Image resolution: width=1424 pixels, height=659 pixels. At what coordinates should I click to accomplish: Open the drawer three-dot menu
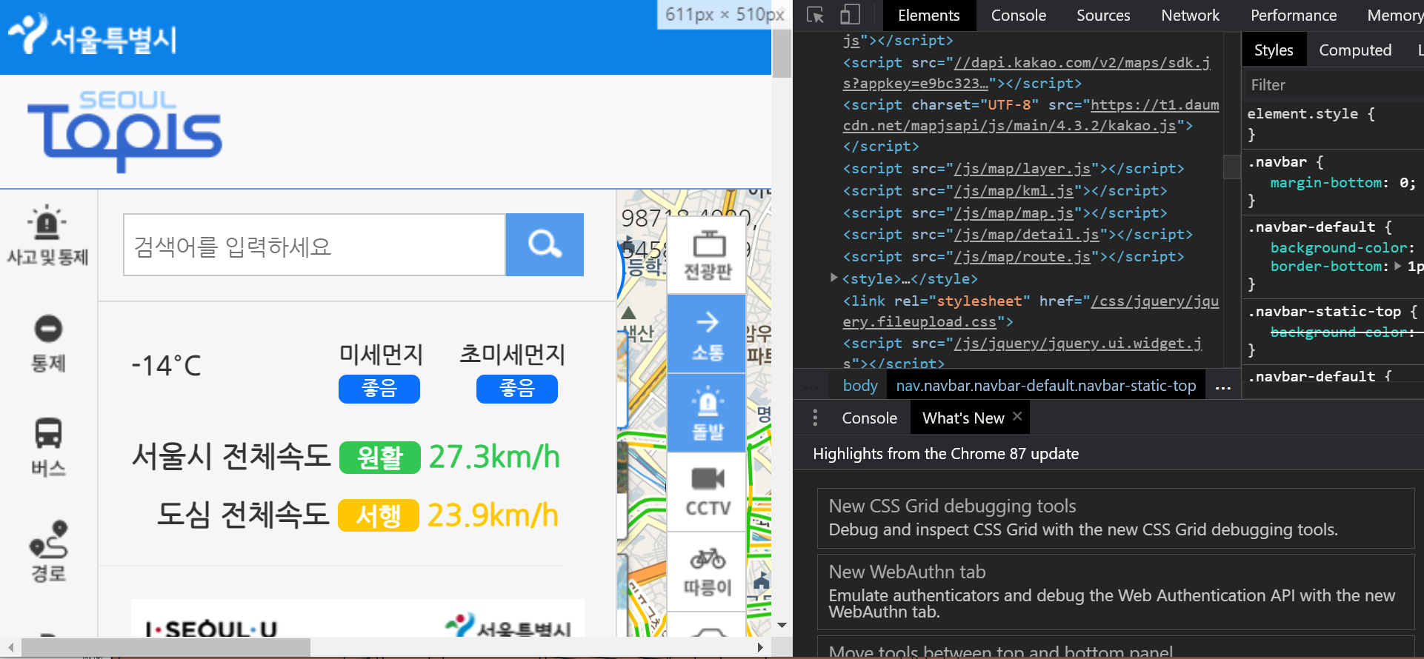click(815, 418)
